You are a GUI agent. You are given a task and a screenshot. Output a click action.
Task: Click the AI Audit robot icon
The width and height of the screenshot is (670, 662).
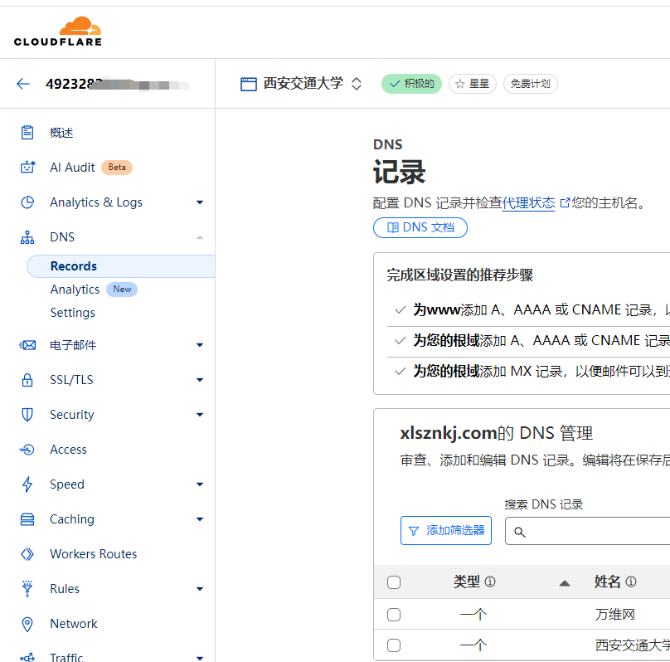(27, 167)
